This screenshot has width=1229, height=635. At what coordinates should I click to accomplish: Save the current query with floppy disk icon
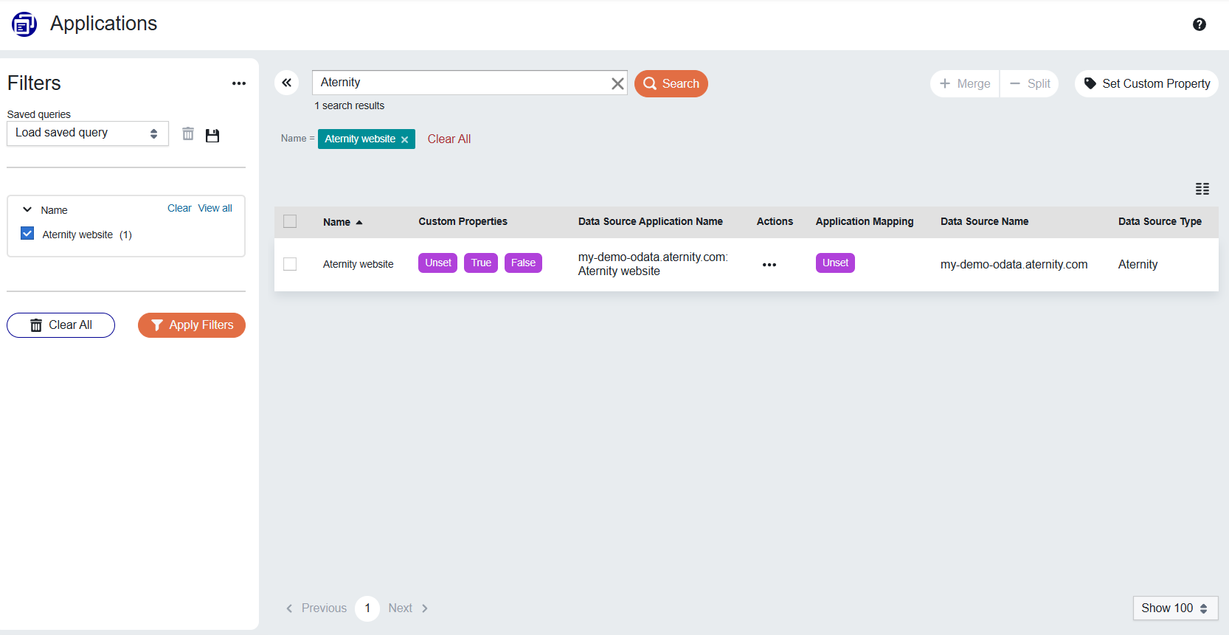point(212,135)
